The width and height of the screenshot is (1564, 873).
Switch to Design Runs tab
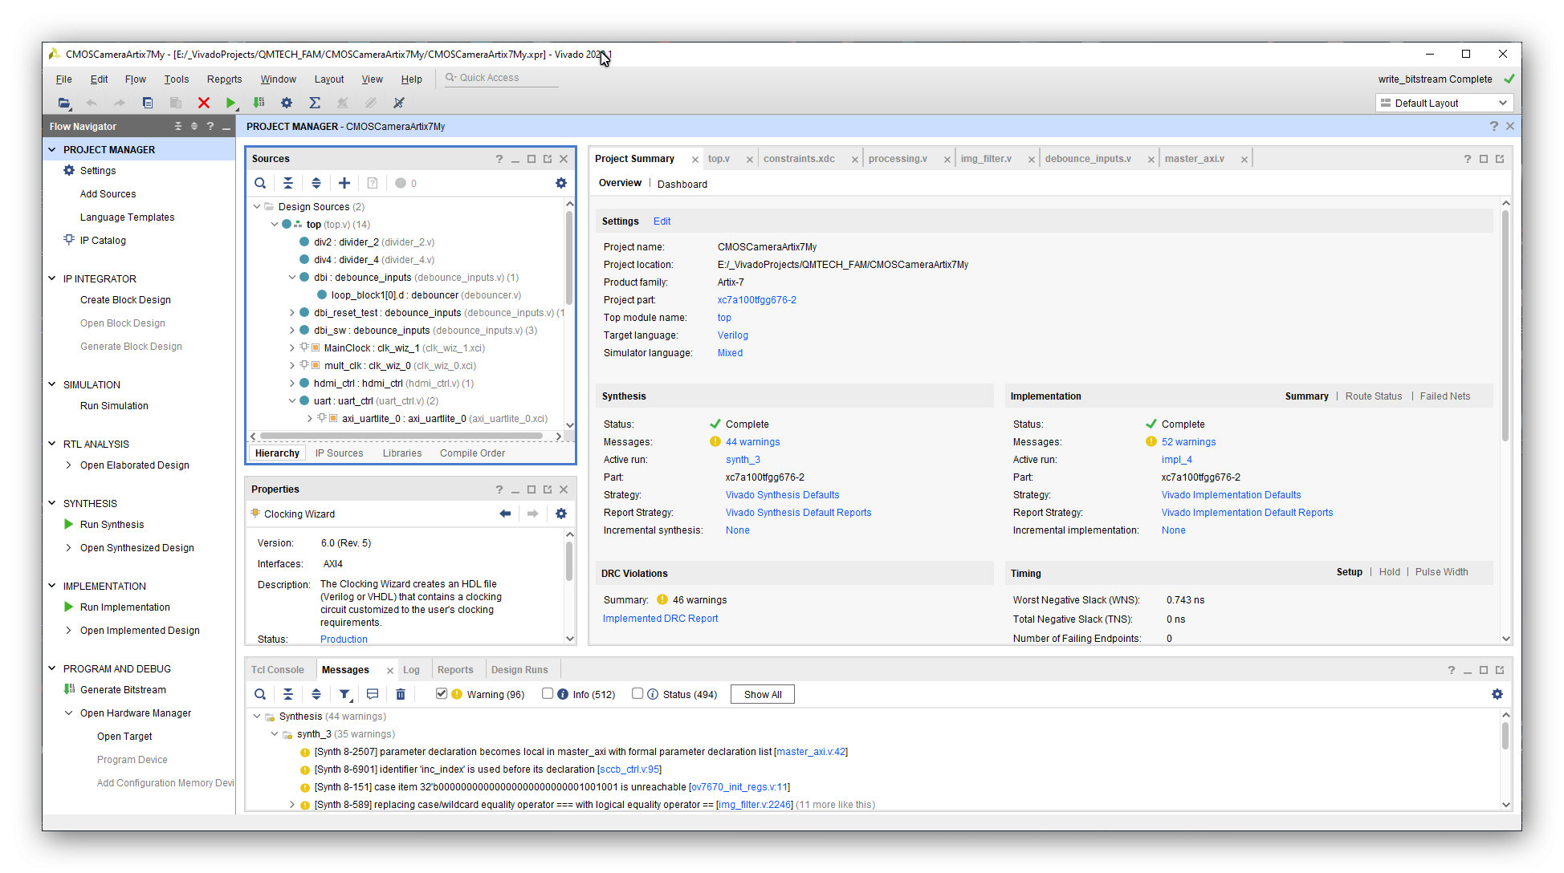pyautogui.click(x=519, y=669)
